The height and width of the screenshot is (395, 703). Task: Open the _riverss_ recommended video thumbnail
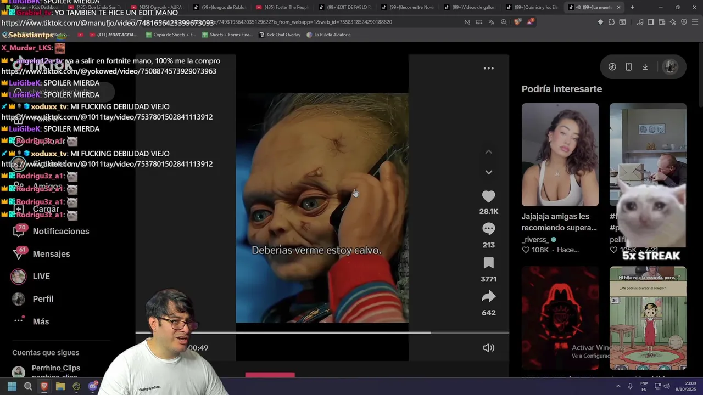coord(560,155)
